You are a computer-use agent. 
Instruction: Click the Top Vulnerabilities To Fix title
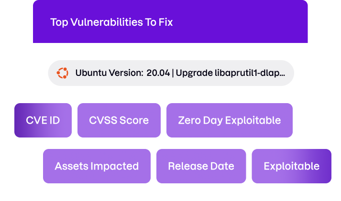111,22
